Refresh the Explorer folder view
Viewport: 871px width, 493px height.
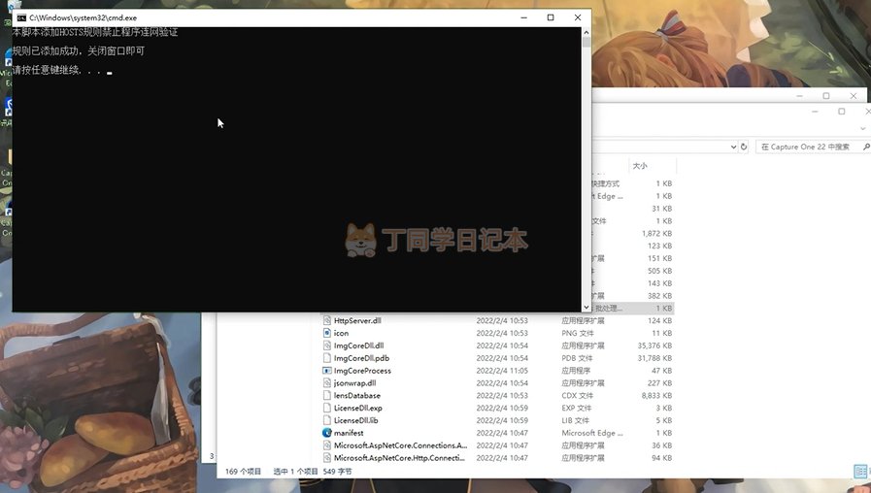pyautogui.click(x=744, y=147)
